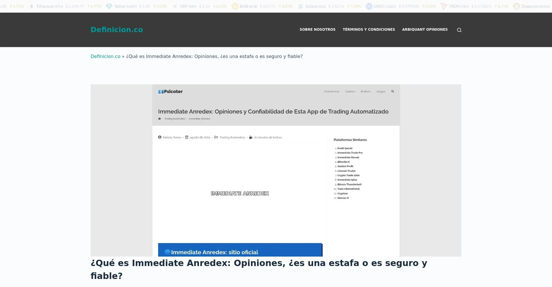Click the XRP logo icon in ticker

175,6
